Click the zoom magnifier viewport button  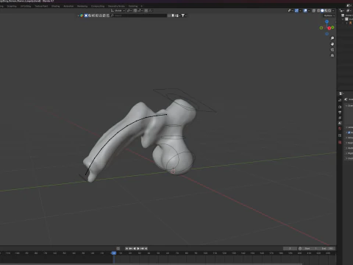click(x=332, y=38)
